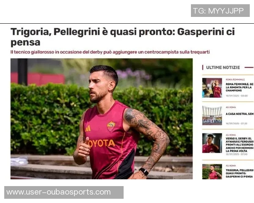The image size is (254, 203).
Task: Open the Roma Femminile news thumbnail
Action: [212, 88]
